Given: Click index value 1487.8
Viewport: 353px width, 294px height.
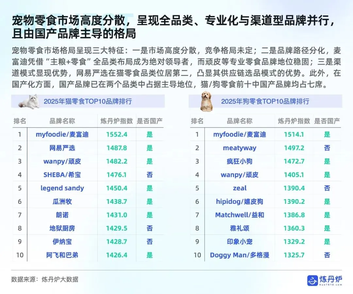Looking at the screenshot, I should [x=117, y=148].
